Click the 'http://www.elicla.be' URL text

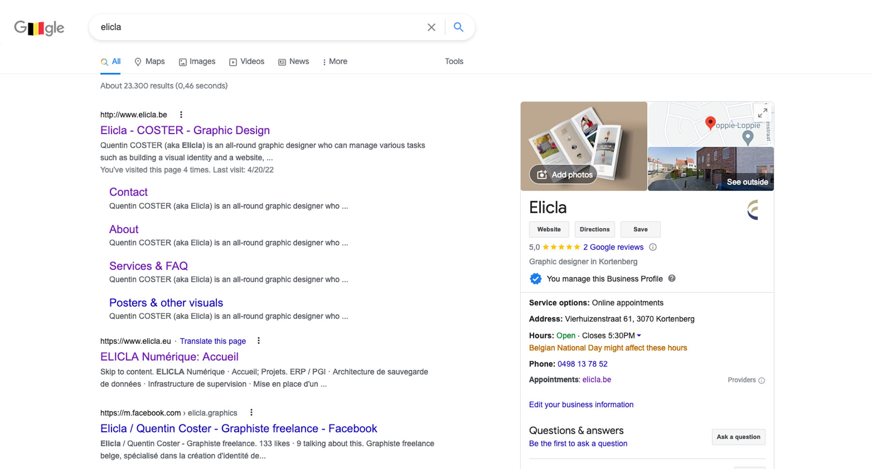tap(134, 115)
